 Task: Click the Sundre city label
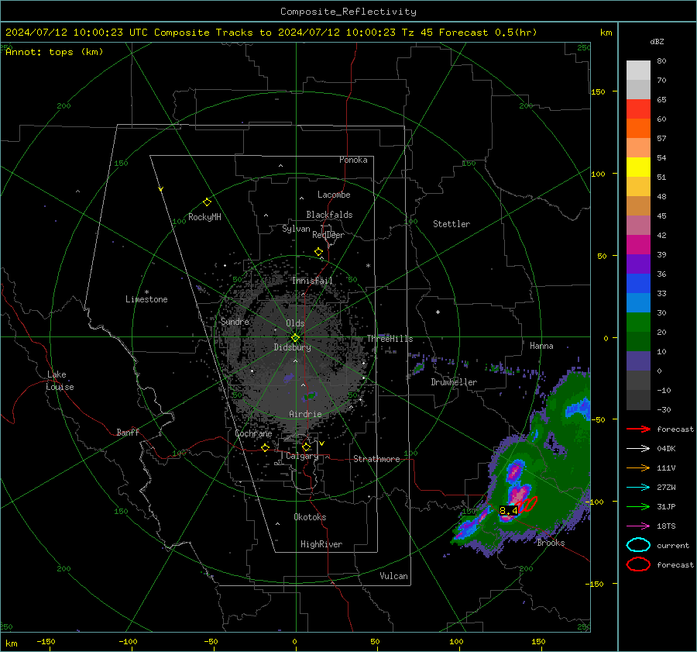[235, 321]
